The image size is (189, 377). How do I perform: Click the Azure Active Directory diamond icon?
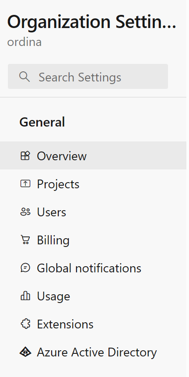[x=25, y=352]
